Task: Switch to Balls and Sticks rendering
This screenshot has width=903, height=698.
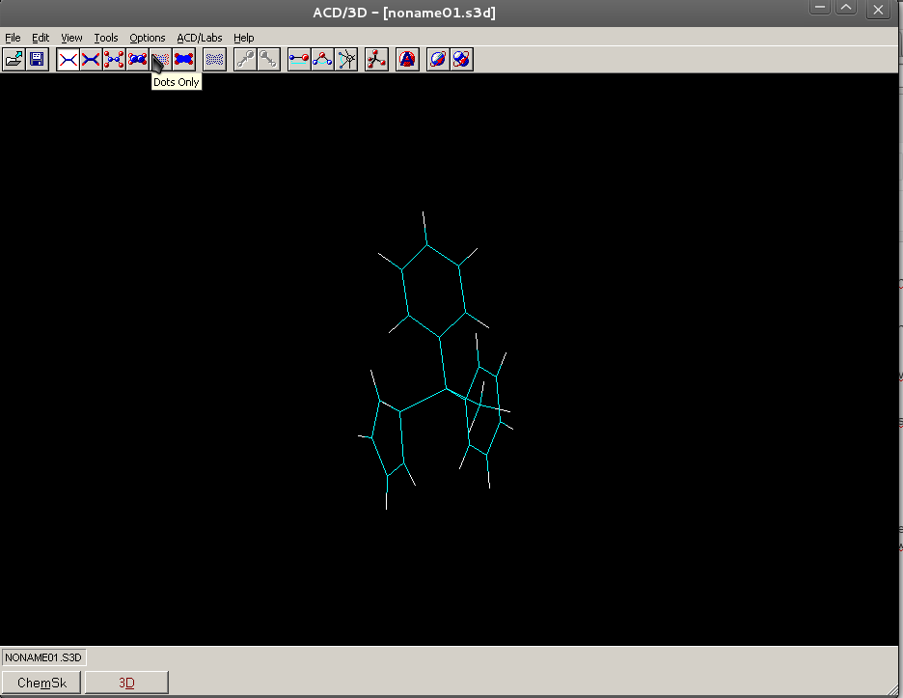Action: click(x=114, y=59)
